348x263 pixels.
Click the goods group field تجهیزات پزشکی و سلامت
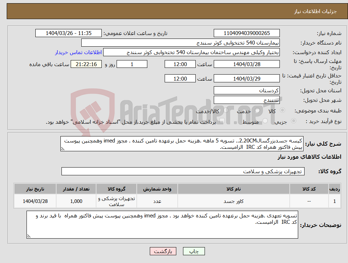click(x=183, y=171)
